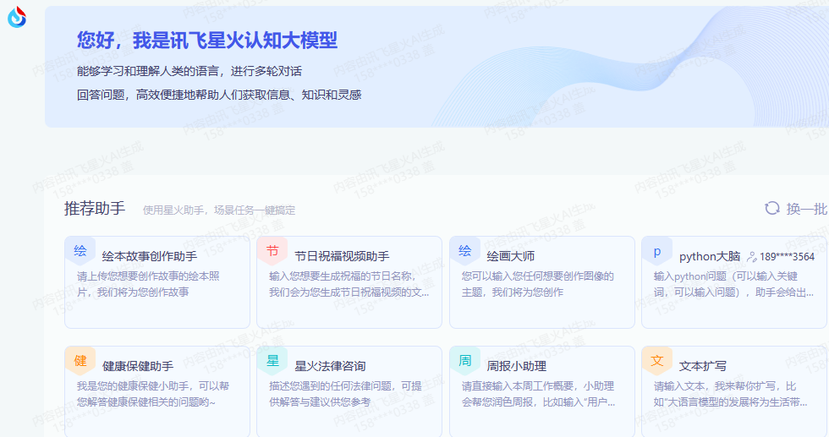The height and width of the screenshot is (437, 829).
Task: Click subtitle 使用星火助手，场景任务一键搞定
Action: pyautogui.click(x=219, y=210)
